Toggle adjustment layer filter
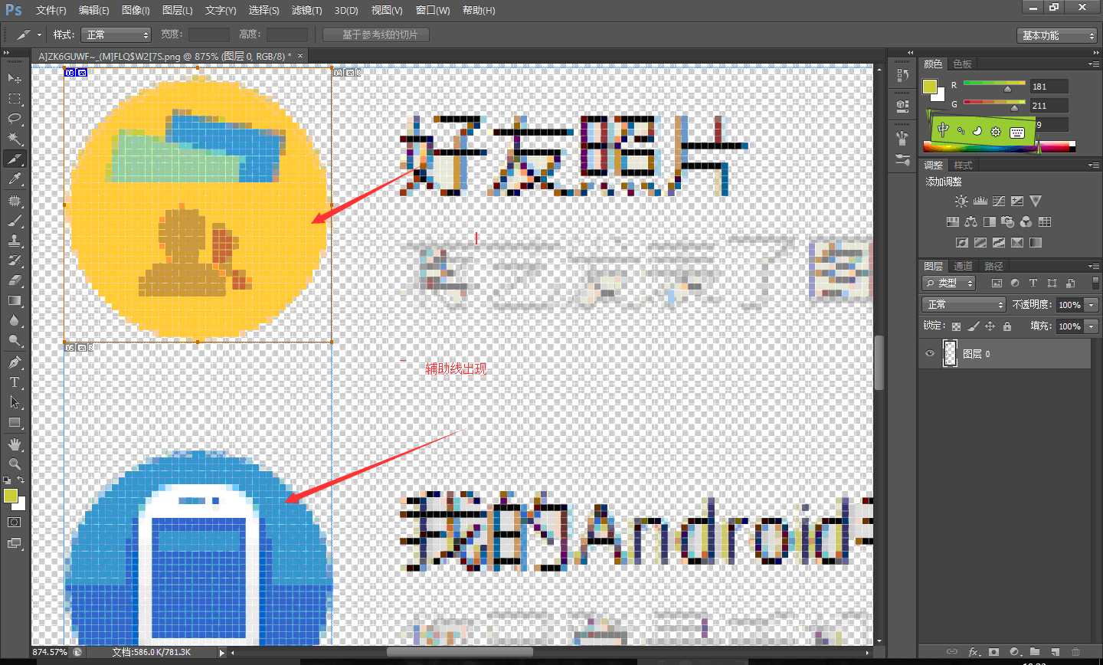The height and width of the screenshot is (665, 1103). pyautogui.click(x=1015, y=283)
